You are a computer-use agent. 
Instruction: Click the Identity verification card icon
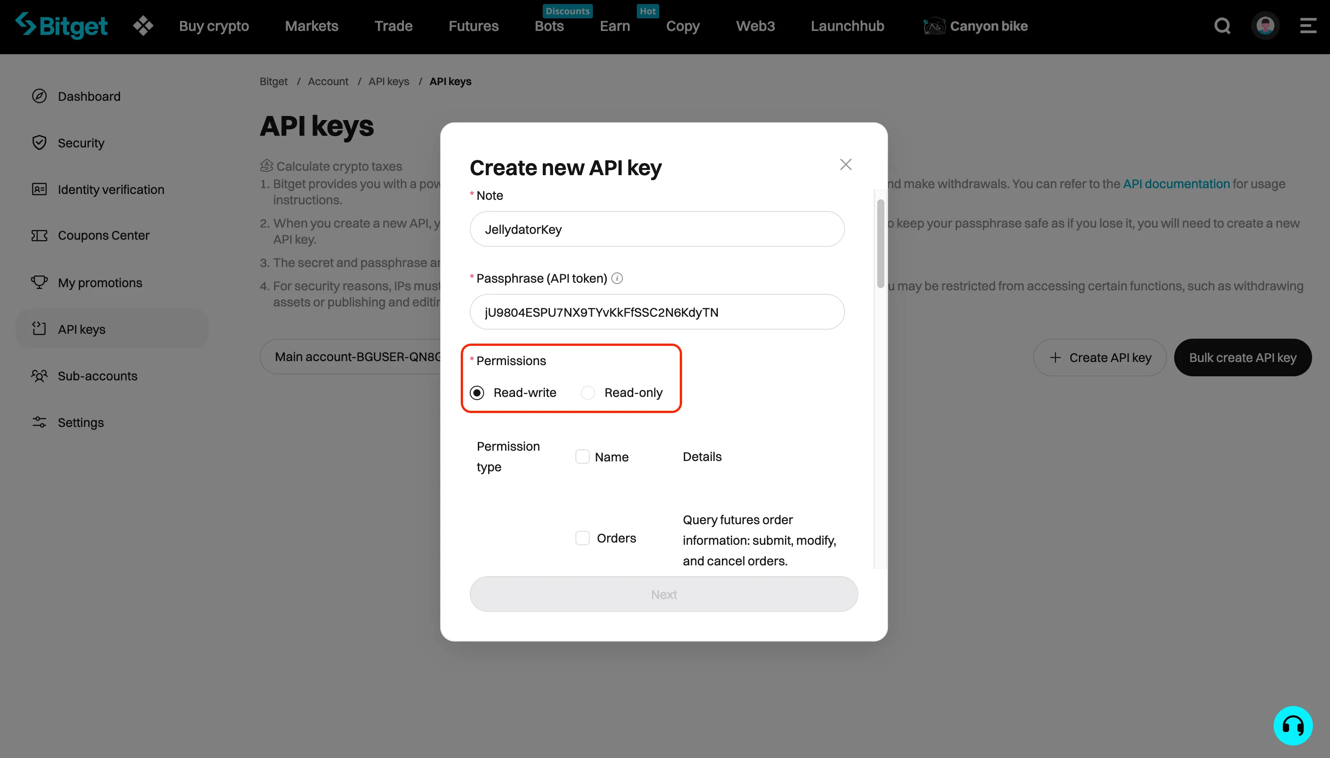point(39,189)
